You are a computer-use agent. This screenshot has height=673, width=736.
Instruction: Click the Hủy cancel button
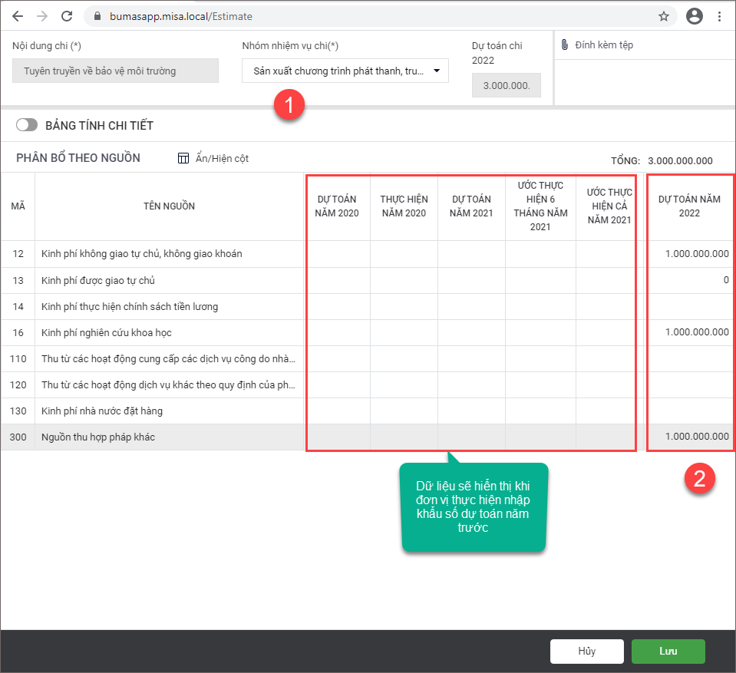pos(586,651)
